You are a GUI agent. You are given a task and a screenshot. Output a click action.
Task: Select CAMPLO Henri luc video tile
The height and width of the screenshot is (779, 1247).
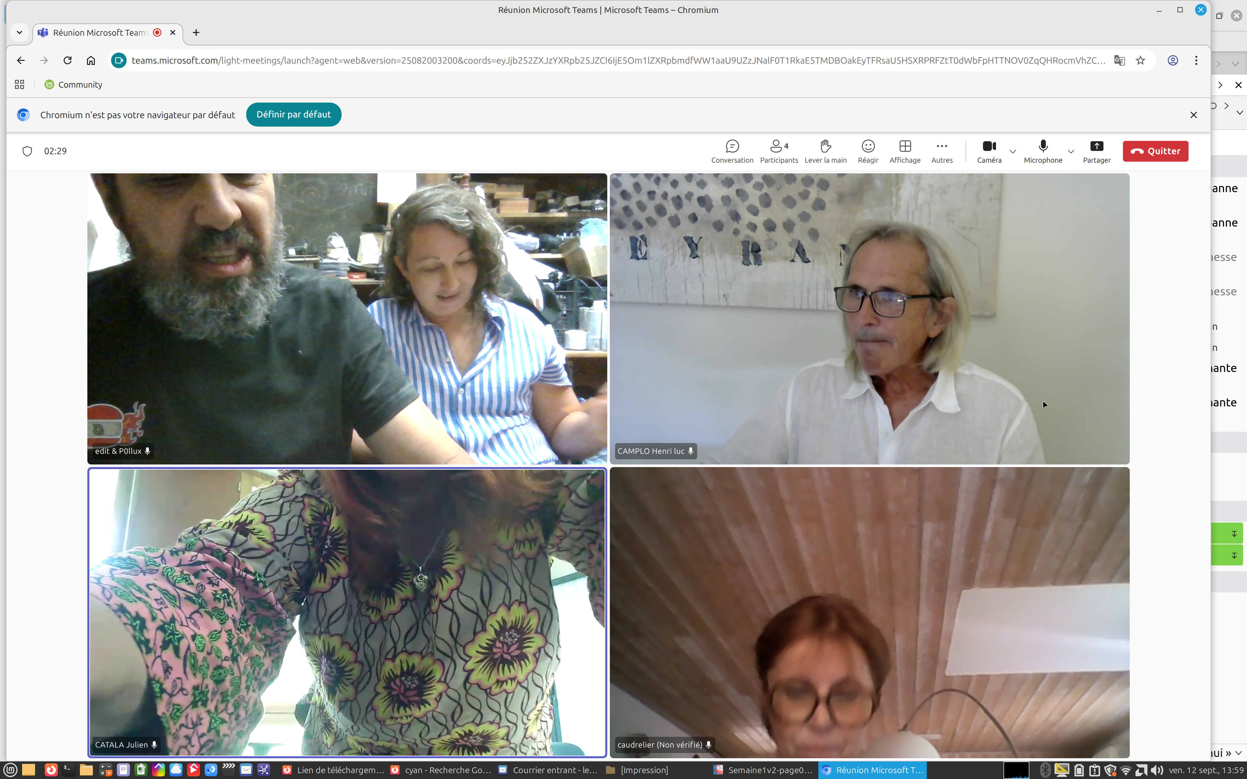click(x=869, y=318)
